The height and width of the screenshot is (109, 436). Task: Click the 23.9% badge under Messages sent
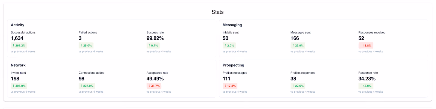[298, 45]
